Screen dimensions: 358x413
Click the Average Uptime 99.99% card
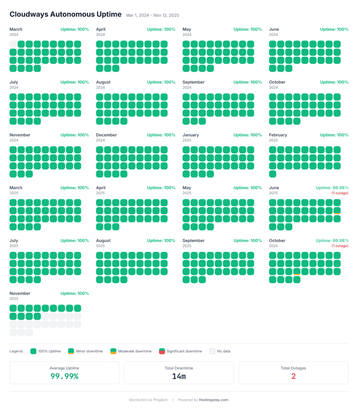pyautogui.click(x=64, y=373)
